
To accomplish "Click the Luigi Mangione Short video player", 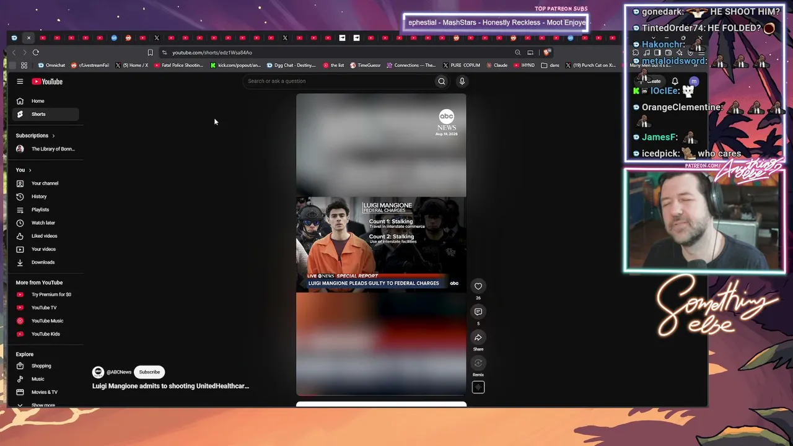I will tap(381, 244).
